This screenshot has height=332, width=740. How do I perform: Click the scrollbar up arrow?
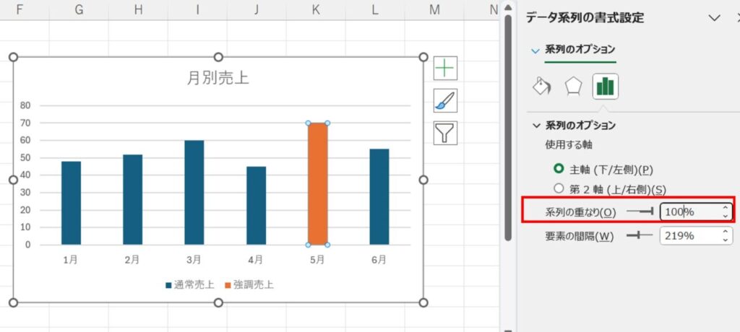pyautogui.click(x=508, y=6)
